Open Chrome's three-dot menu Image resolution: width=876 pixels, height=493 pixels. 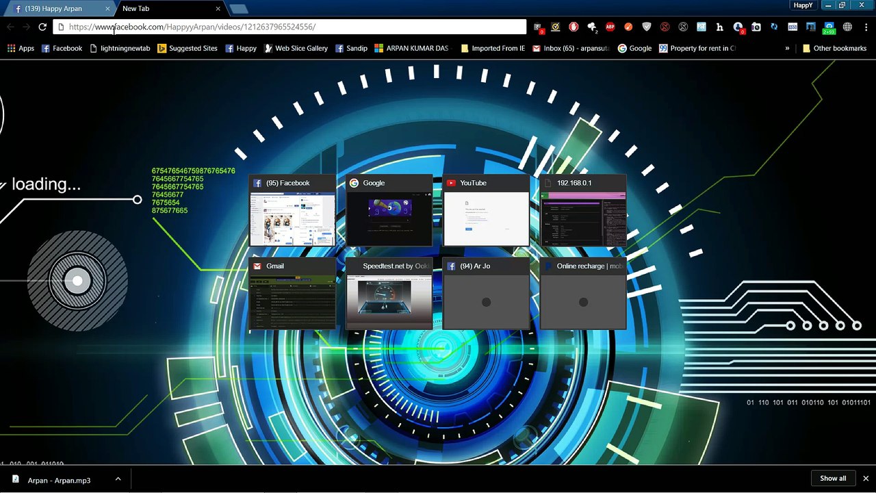866,27
